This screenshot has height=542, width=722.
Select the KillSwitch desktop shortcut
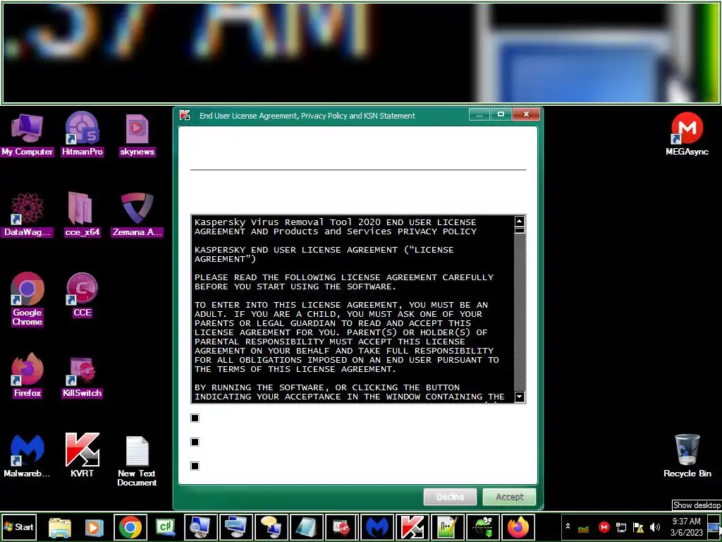tap(82, 375)
